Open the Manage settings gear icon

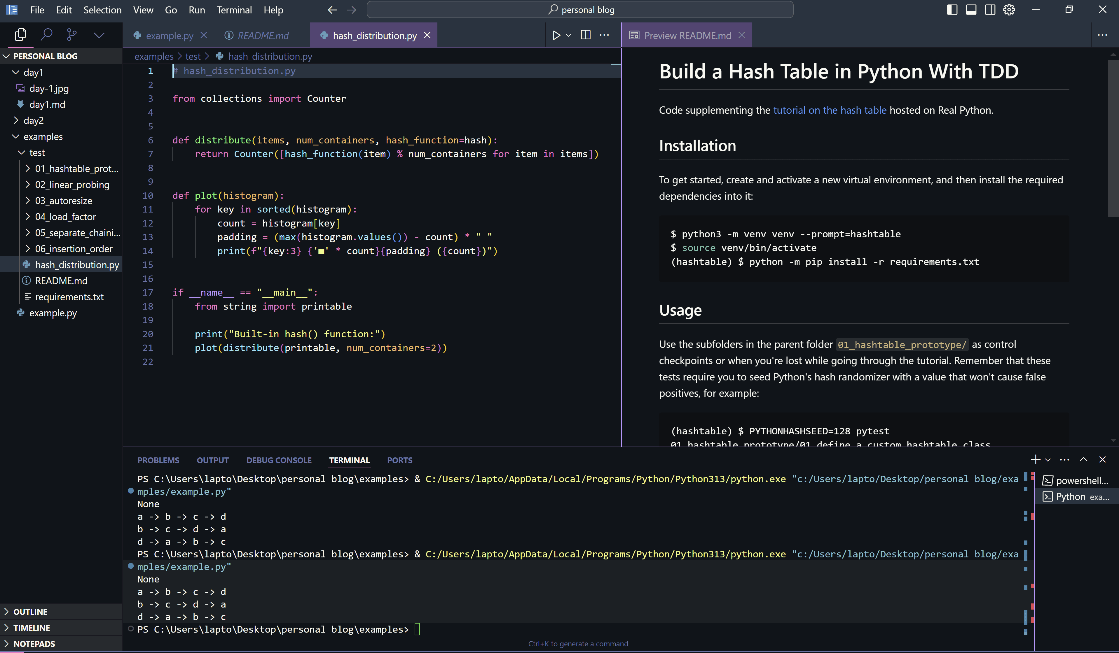coord(1009,10)
